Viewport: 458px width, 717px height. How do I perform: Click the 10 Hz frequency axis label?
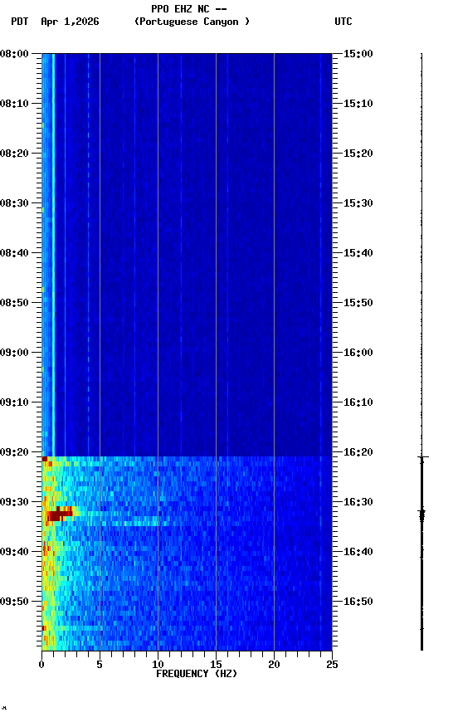158,665
